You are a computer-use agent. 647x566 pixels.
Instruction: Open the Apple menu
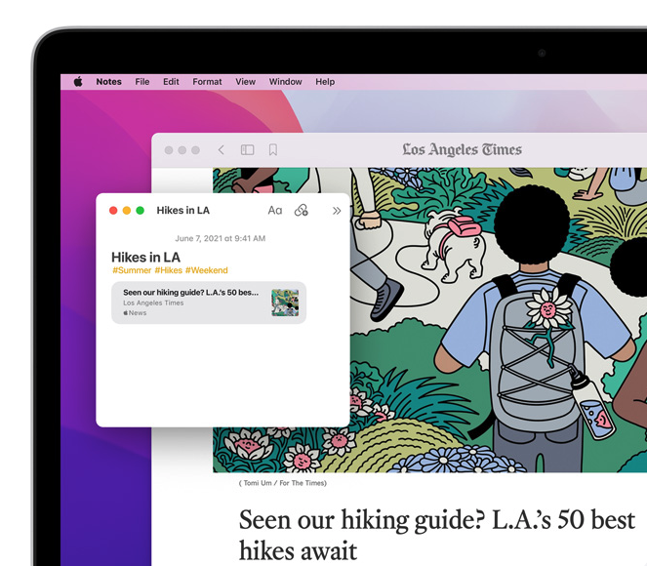pyautogui.click(x=78, y=82)
